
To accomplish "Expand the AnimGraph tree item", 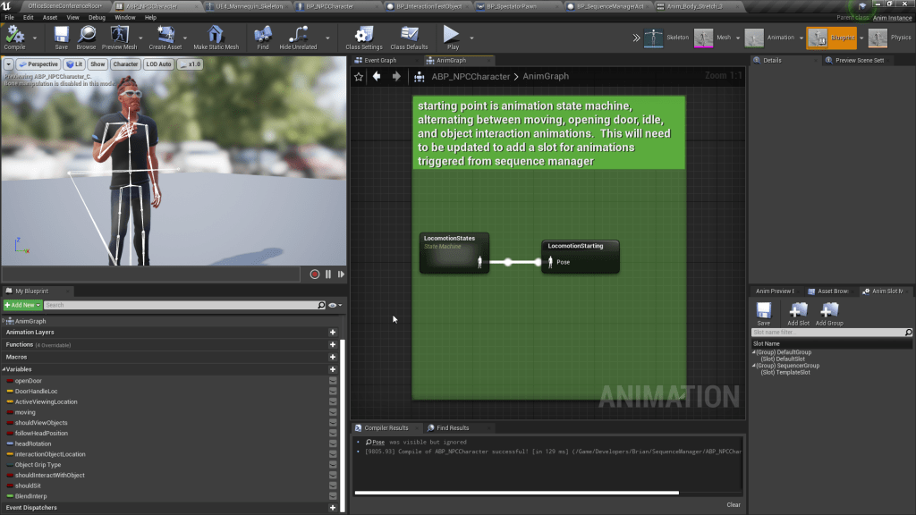I will point(4,321).
